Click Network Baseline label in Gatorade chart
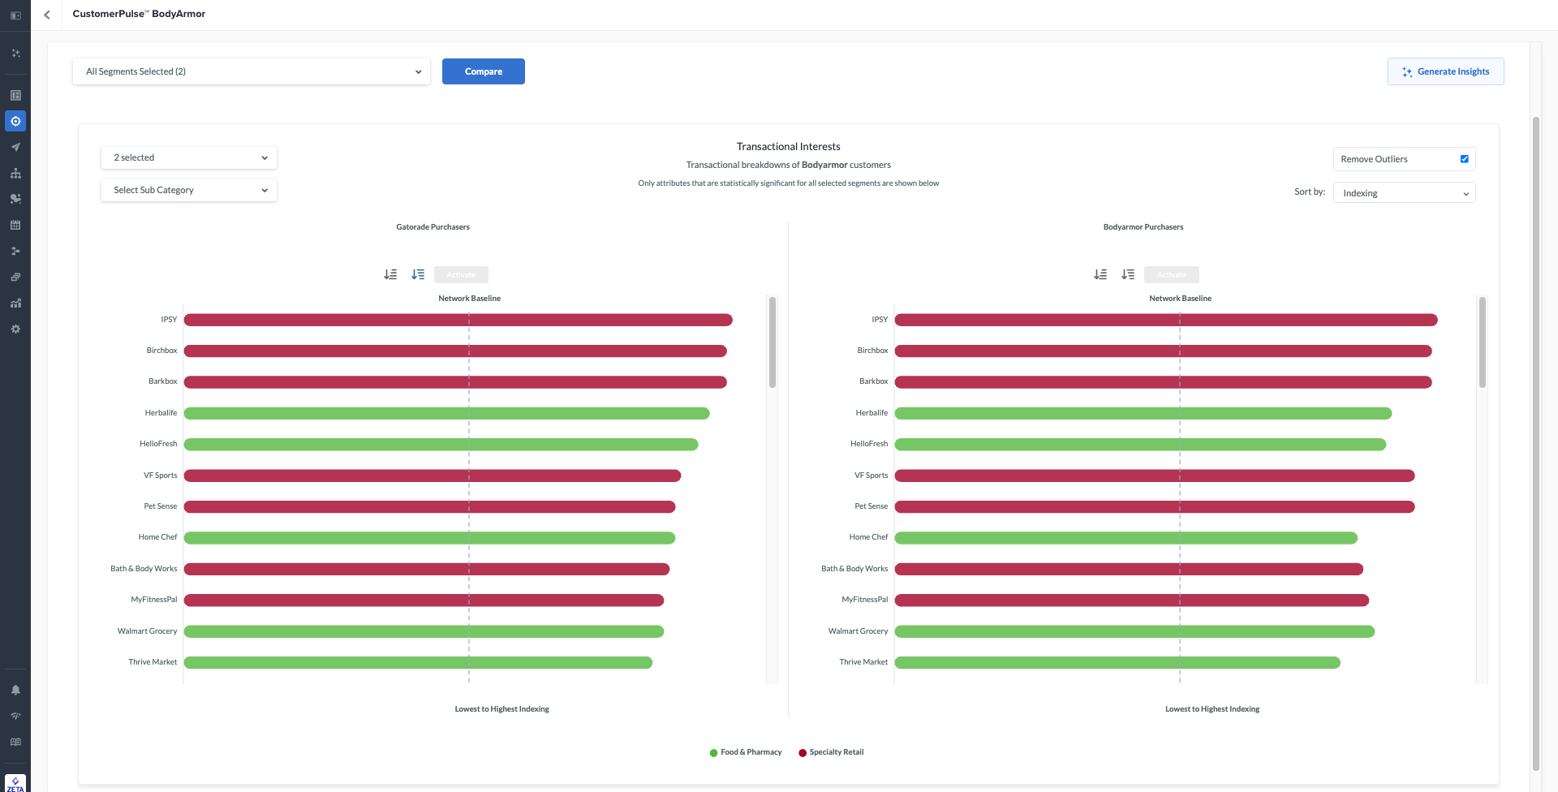The width and height of the screenshot is (1558, 792). click(469, 299)
